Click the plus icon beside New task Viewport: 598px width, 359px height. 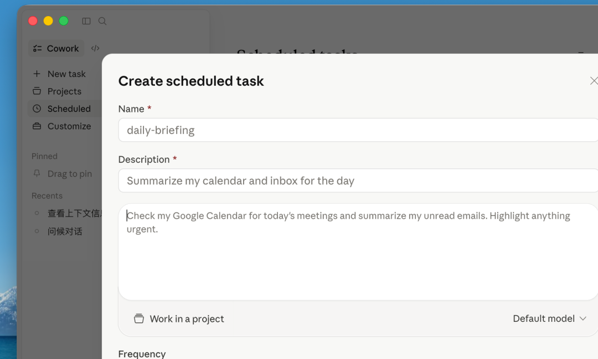37,74
